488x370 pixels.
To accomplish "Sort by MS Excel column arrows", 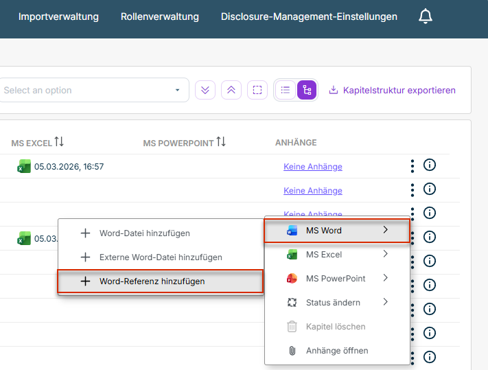I will (x=59, y=142).
